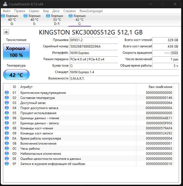
Task: Open the Сервис menu
Action: [34, 11]
